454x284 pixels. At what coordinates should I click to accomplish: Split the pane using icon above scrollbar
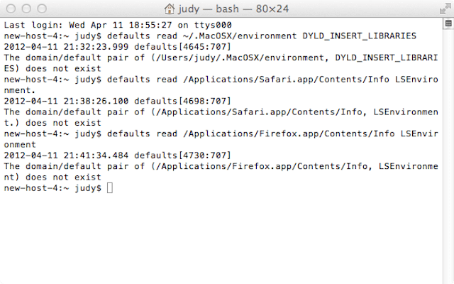pos(448,23)
